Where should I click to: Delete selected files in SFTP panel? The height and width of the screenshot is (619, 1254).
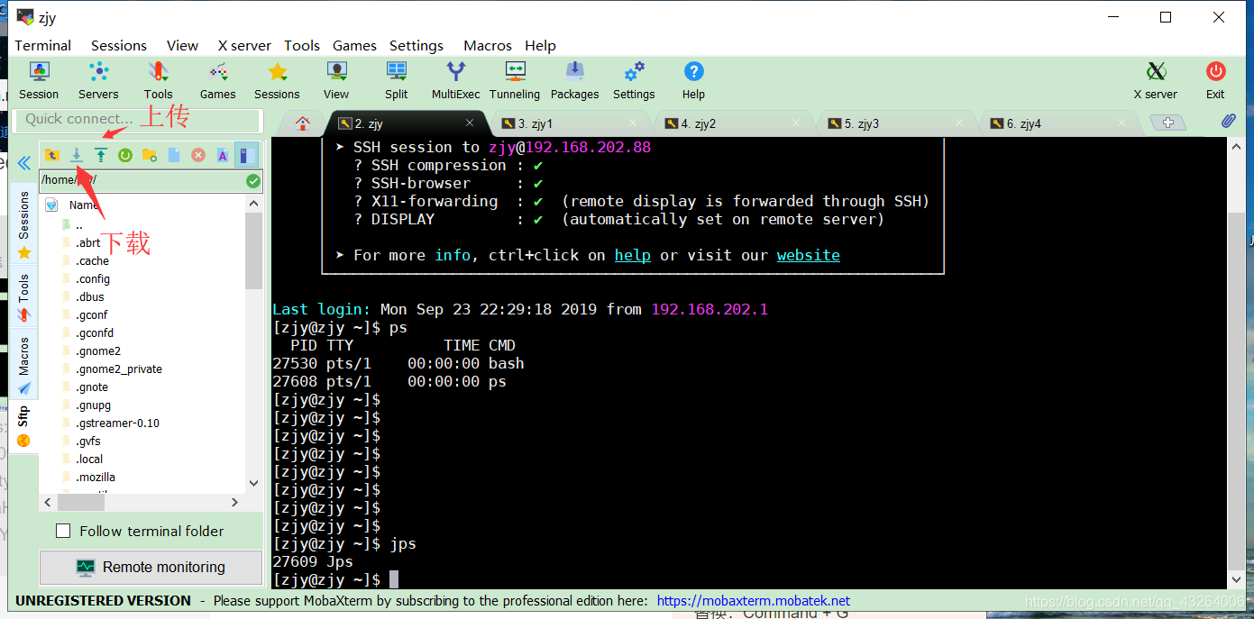click(198, 155)
